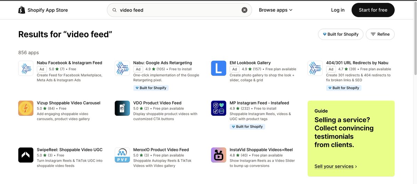Open MeroxIO Product Video Feed app icon
Image resolution: width=417 pixels, height=184 pixels.
(122, 155)
